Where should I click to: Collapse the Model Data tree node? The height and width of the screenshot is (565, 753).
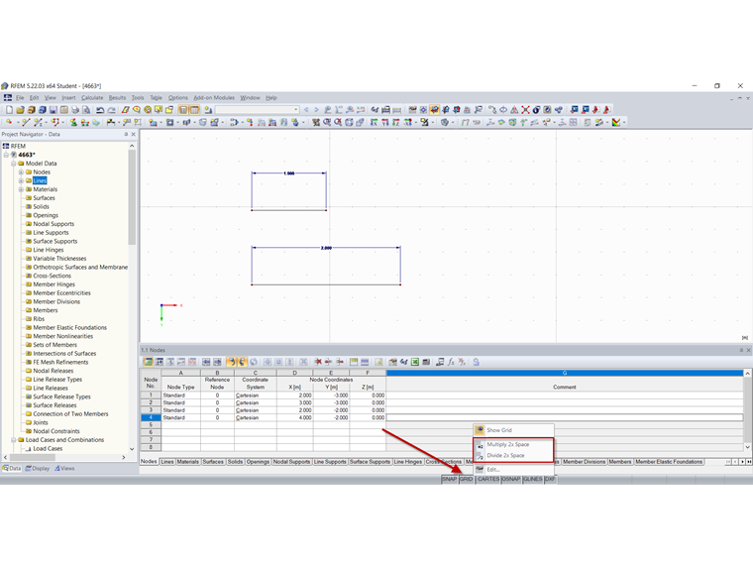14,164
